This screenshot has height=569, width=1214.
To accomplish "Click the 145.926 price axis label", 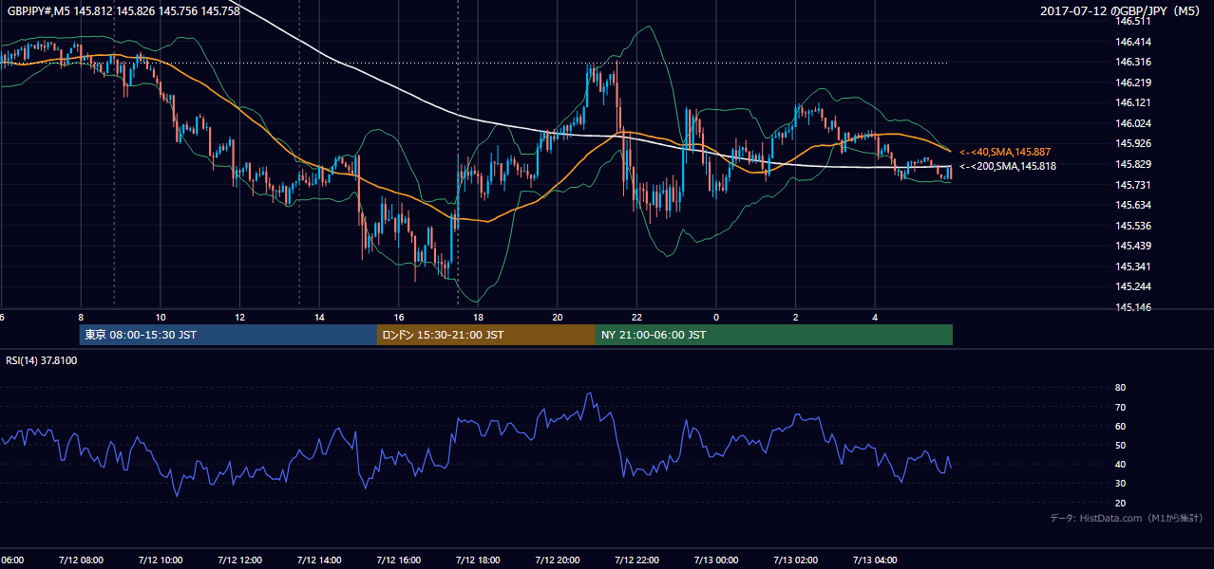I will [1134, 143].
